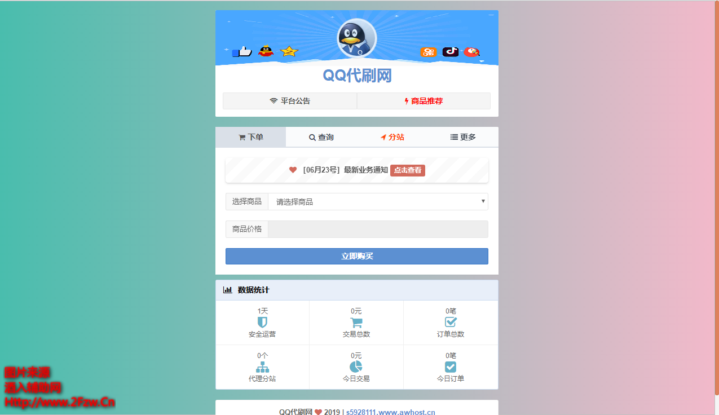The height and width of the screenshot is (415, 719).
Task: Click the red 点击查看 button
Action: pyautogui.click(x=408, y=170)
